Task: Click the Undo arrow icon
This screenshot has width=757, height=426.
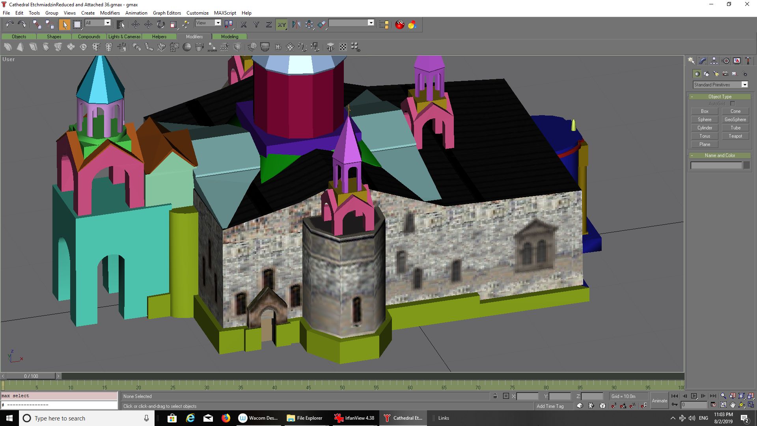Action: pos(9,24)
